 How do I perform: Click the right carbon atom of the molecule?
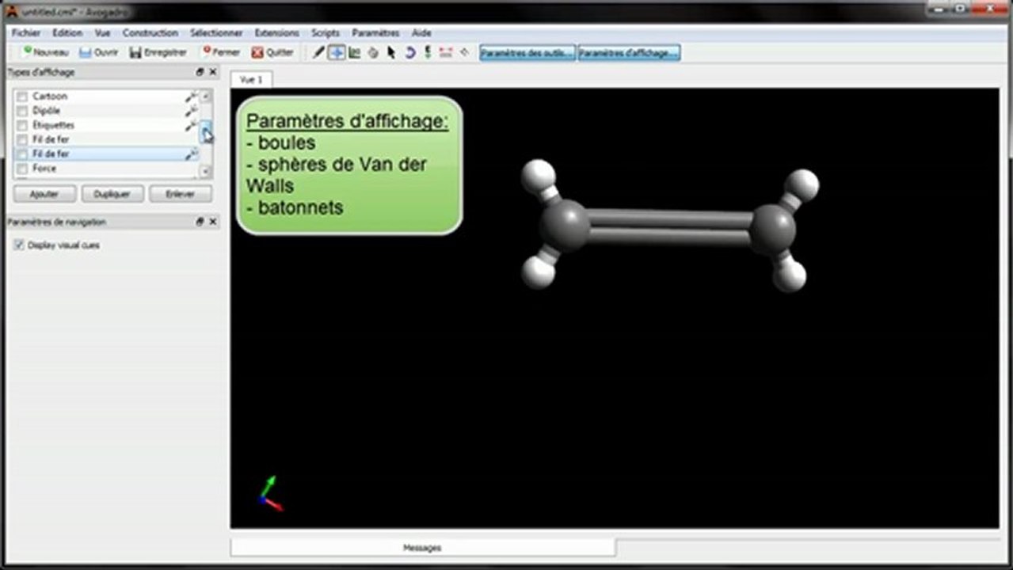click(x=773, y=230)
